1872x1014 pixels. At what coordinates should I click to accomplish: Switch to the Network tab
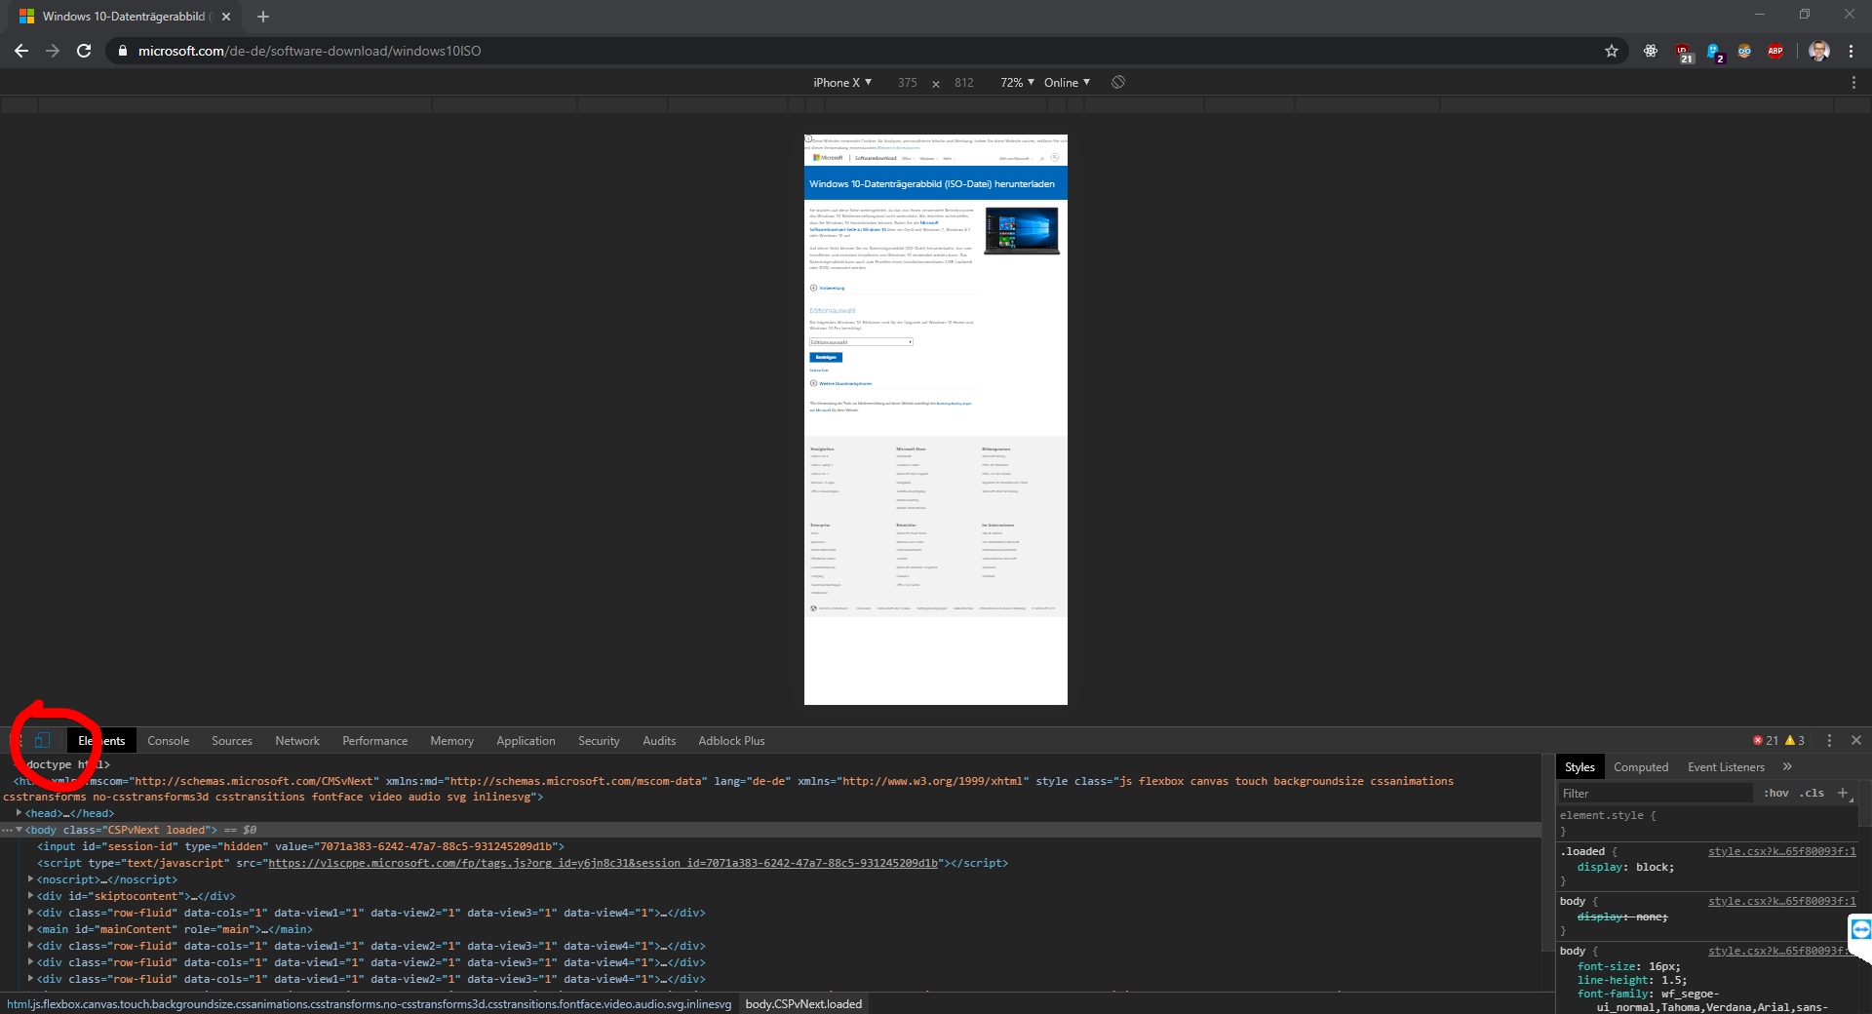pos(297,741)
